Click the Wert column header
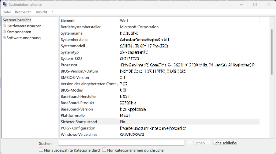Image resolution: width=276 pixels, height=154 pixels. click(189, 21)
